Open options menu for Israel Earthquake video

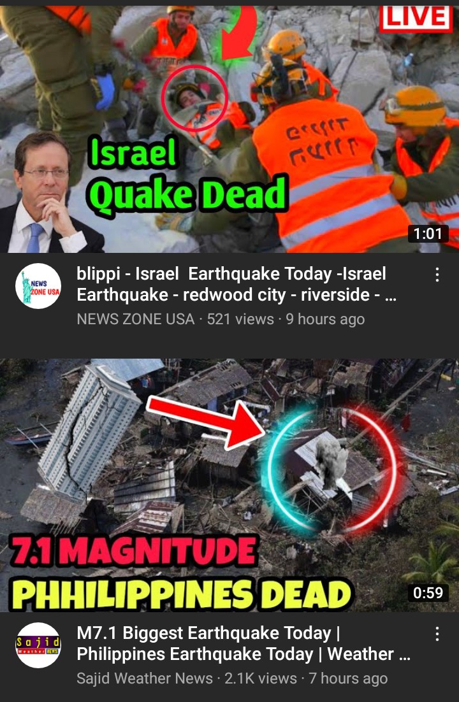coord(437,275)
